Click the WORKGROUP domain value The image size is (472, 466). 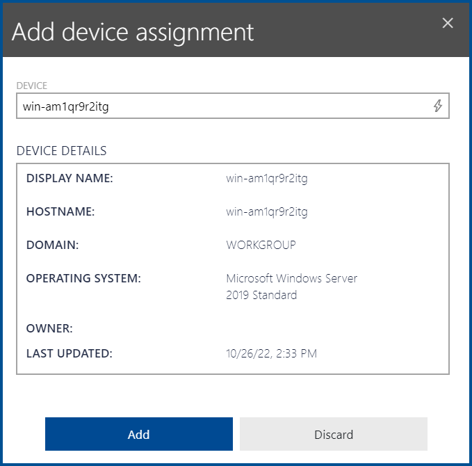(261, 245)
